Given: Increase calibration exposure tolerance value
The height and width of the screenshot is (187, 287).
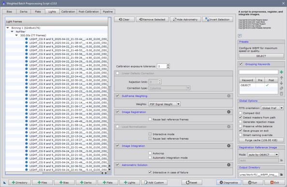Looking at the screenshot, I should pyautogui.click(x=168, y=65).
